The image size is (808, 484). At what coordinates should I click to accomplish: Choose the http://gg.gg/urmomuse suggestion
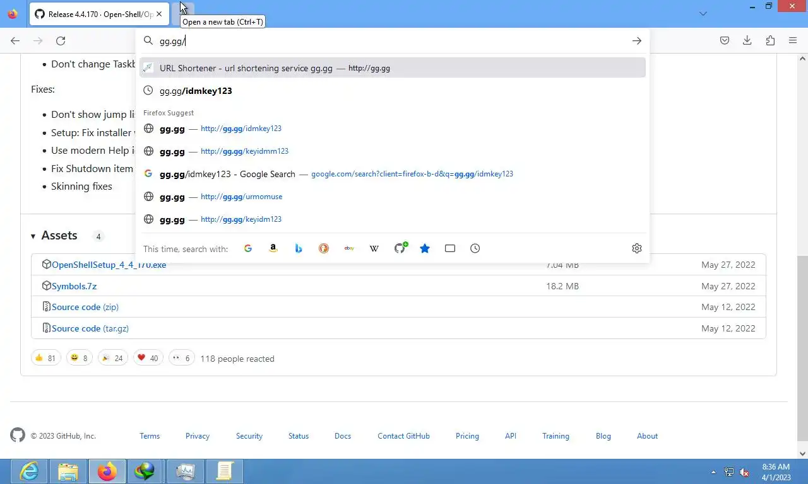click(x=393, y=197)
